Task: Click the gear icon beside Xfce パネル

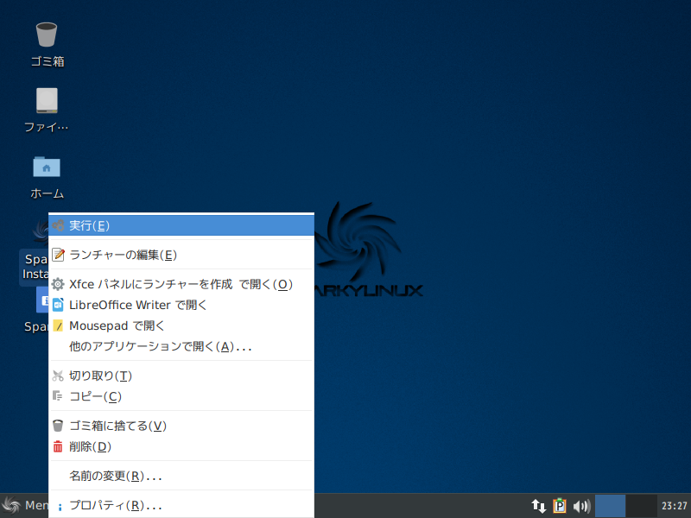Action: tap(58, 284)
